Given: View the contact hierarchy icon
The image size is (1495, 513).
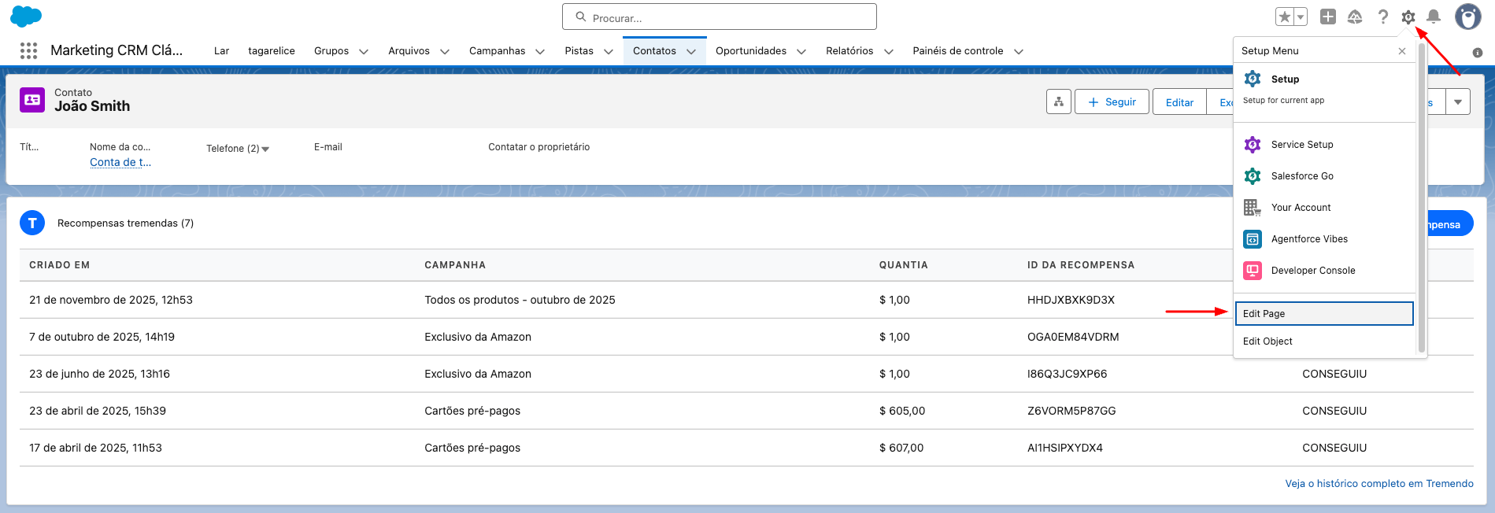Looking at the screenshot, I should pyautogui.click(x=1059, y=102).
